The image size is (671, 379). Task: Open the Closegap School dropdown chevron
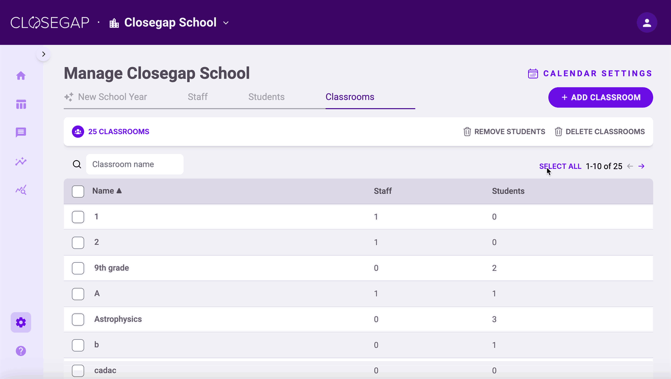click(x=226, y=23)
